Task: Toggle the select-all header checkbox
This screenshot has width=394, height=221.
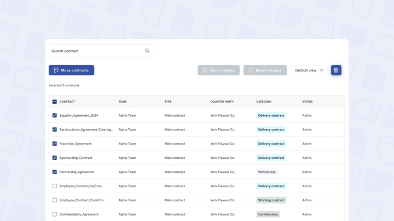Action: tap(55, 101)
